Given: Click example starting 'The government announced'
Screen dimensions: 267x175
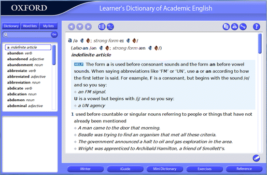Looking at the screenshot, I should click(155, 142).
